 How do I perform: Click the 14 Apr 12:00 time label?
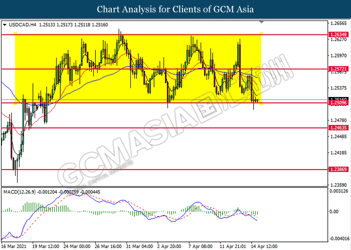[x=264, y=246]
